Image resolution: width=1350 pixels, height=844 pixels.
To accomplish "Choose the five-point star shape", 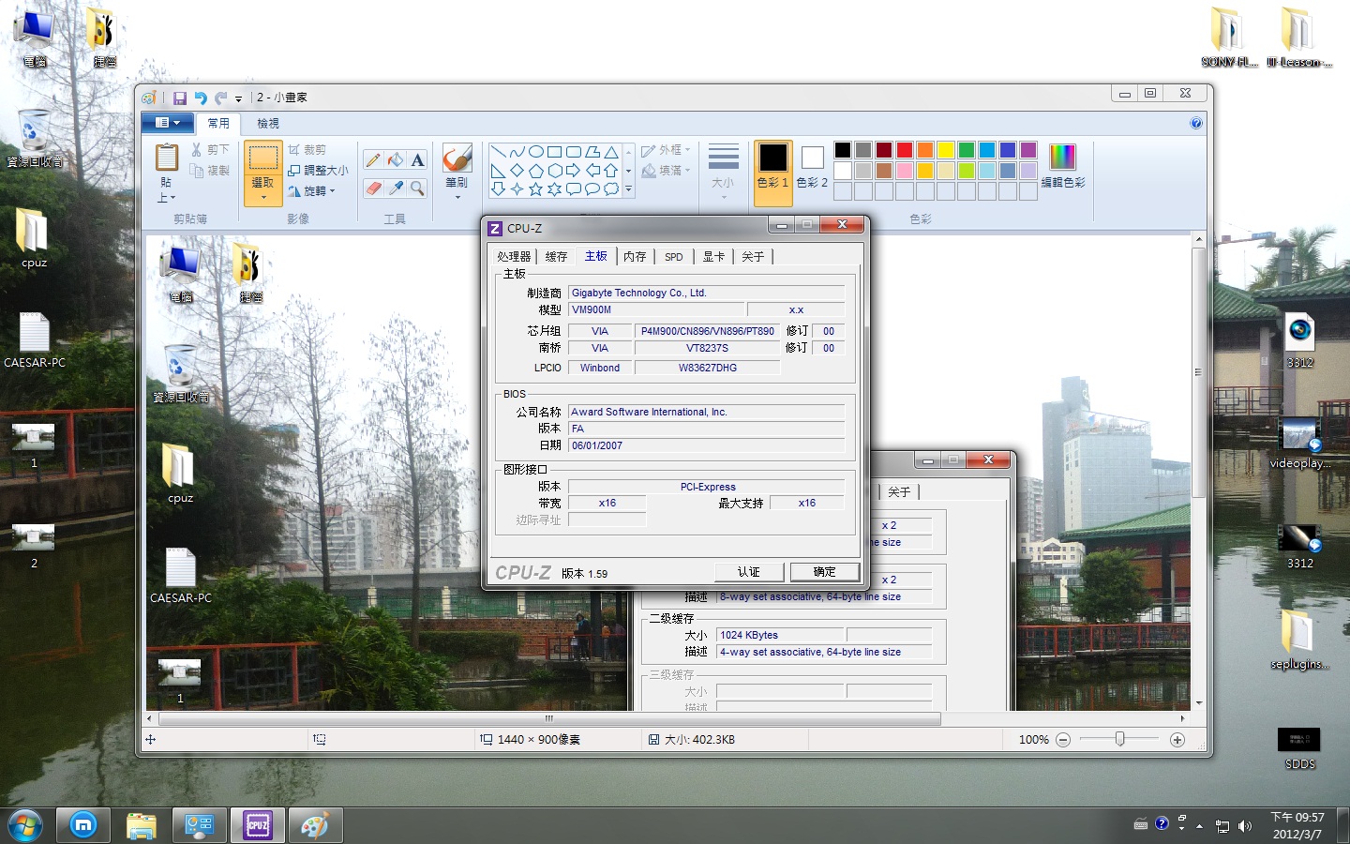I will pos(535,188).
